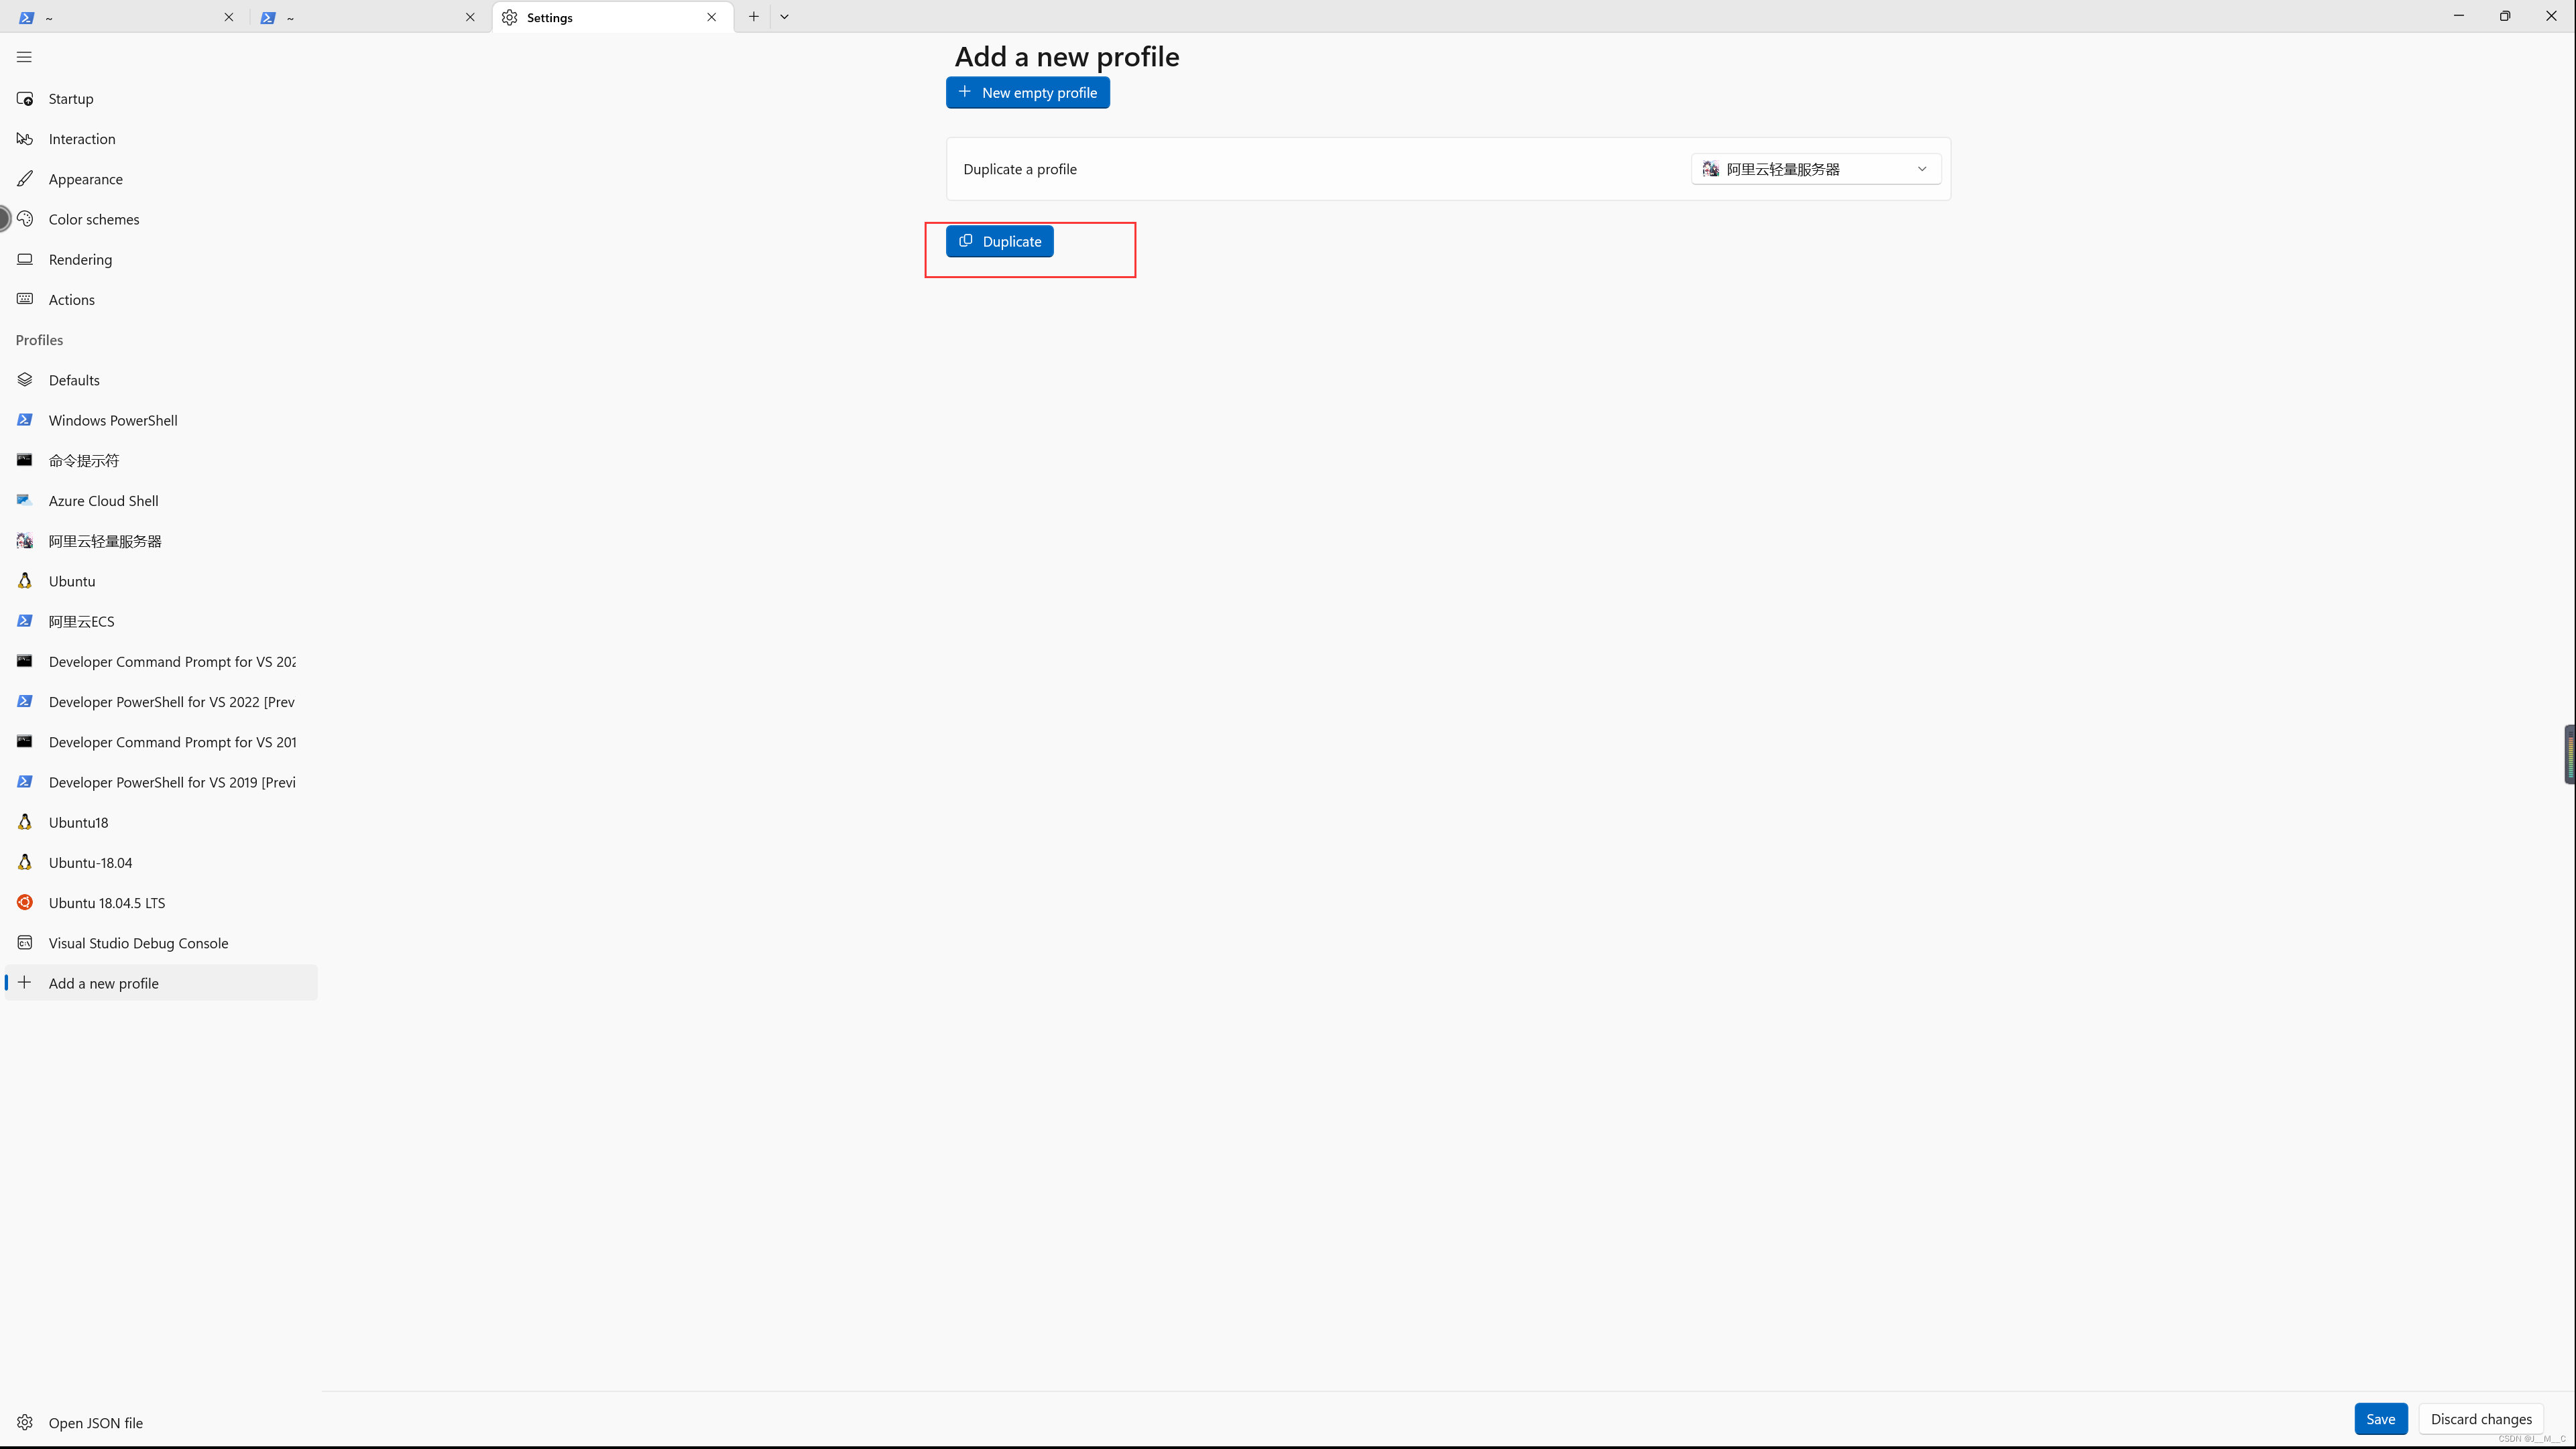Open Color schemes palette page
This screenshot has width=2576, height=1449.
(93, 219)
